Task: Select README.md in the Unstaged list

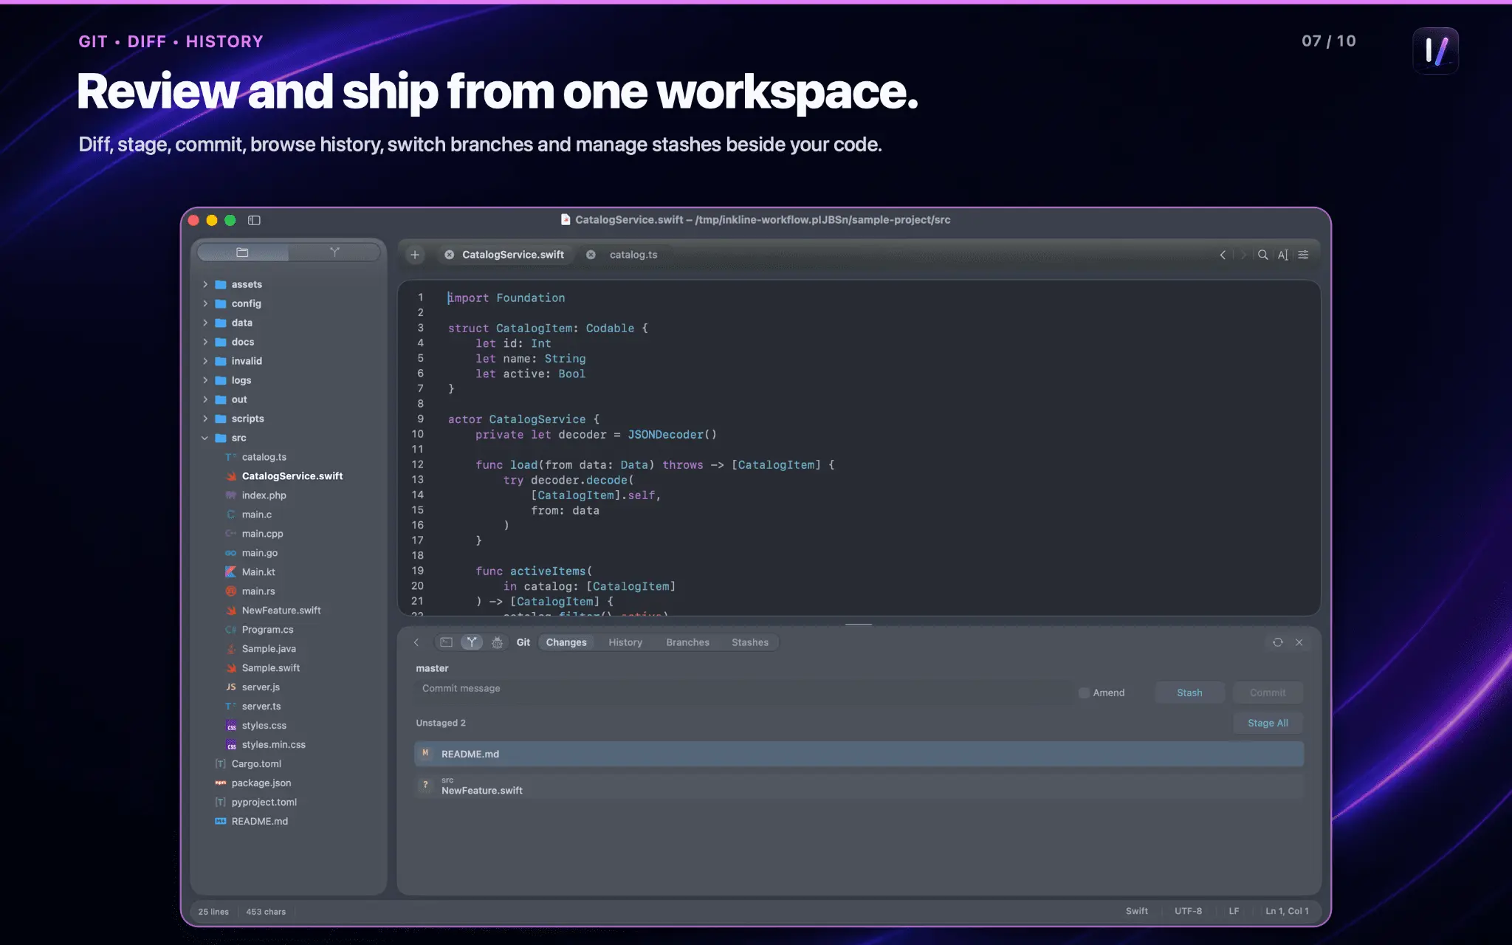Action: 859,754
